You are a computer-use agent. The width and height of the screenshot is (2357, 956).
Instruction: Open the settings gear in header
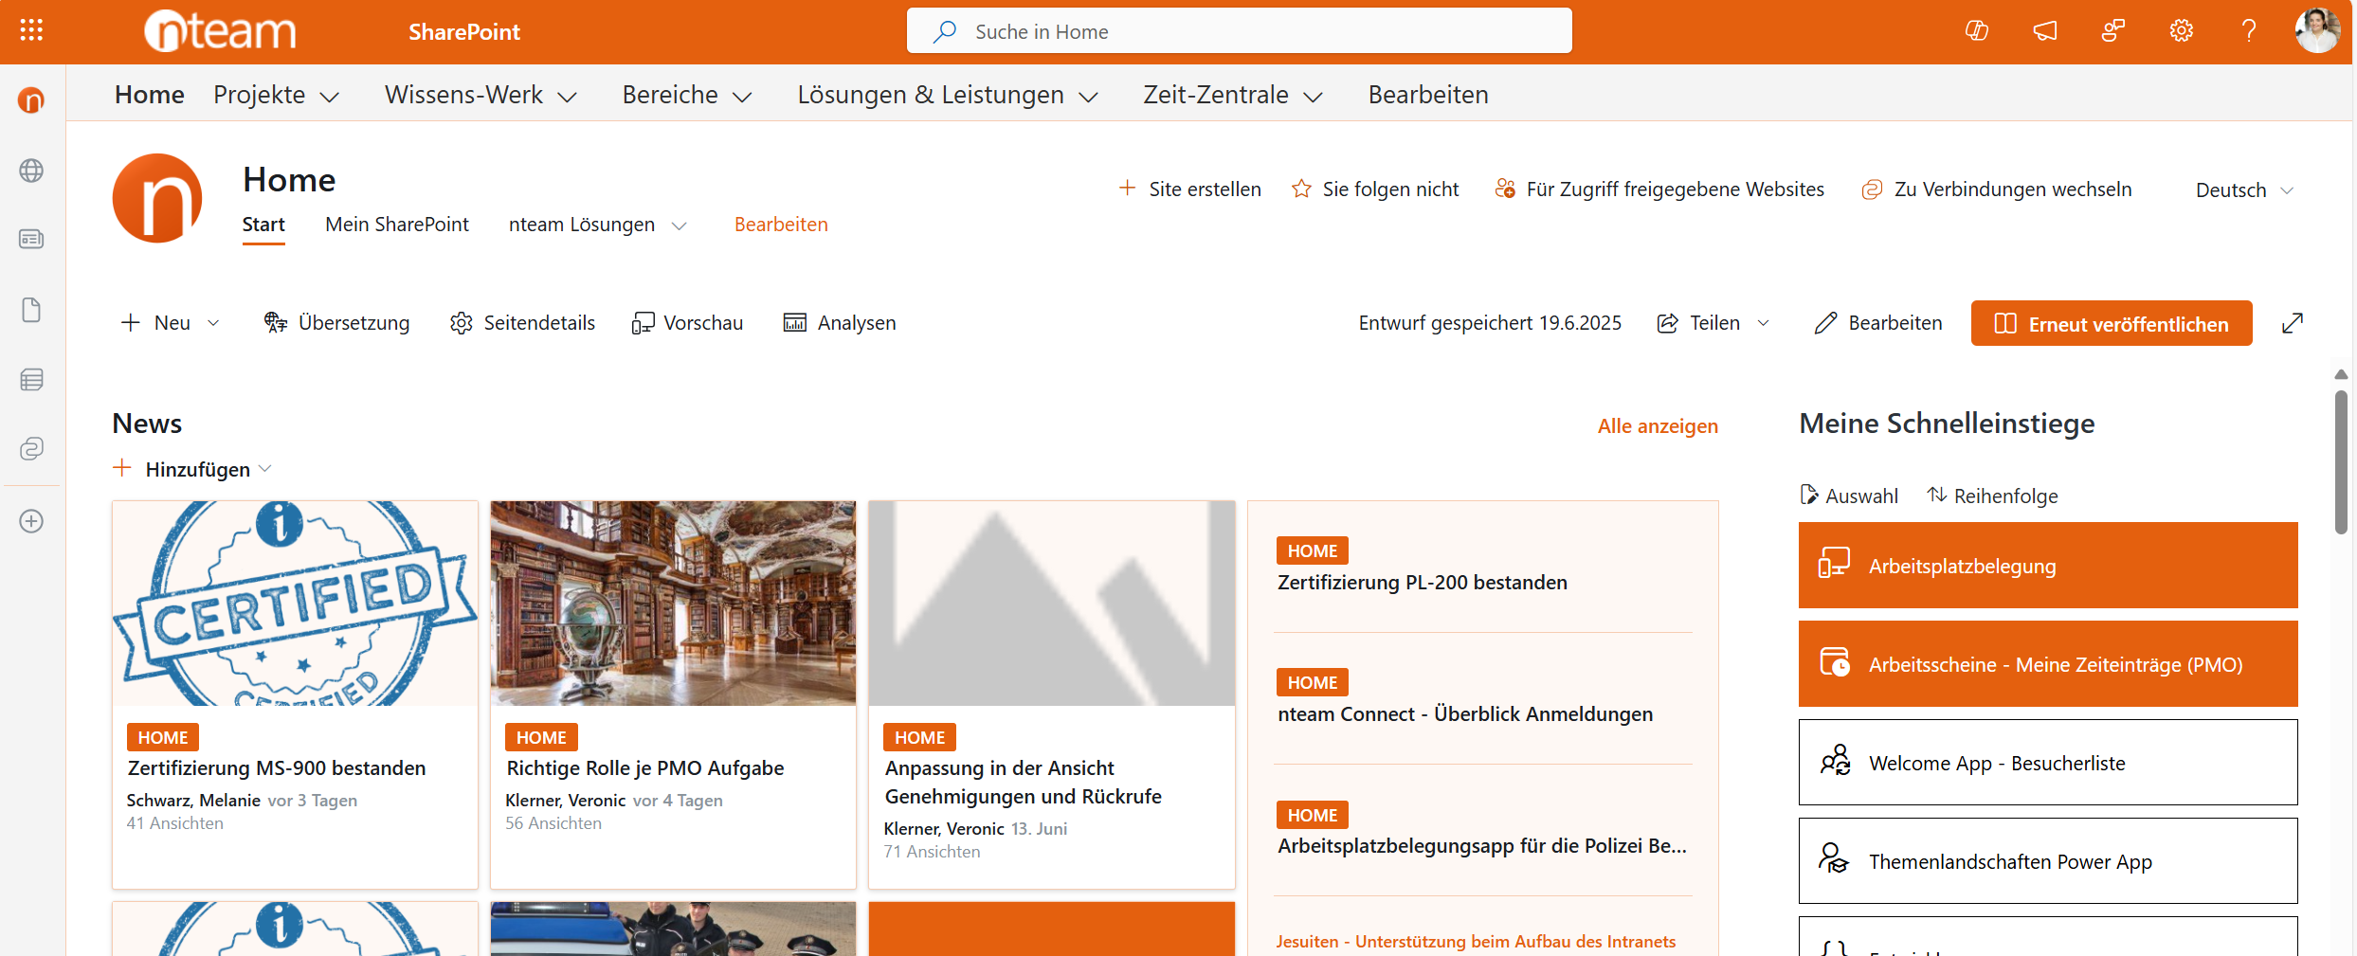pyautogui.click(x=2182, y=31)
